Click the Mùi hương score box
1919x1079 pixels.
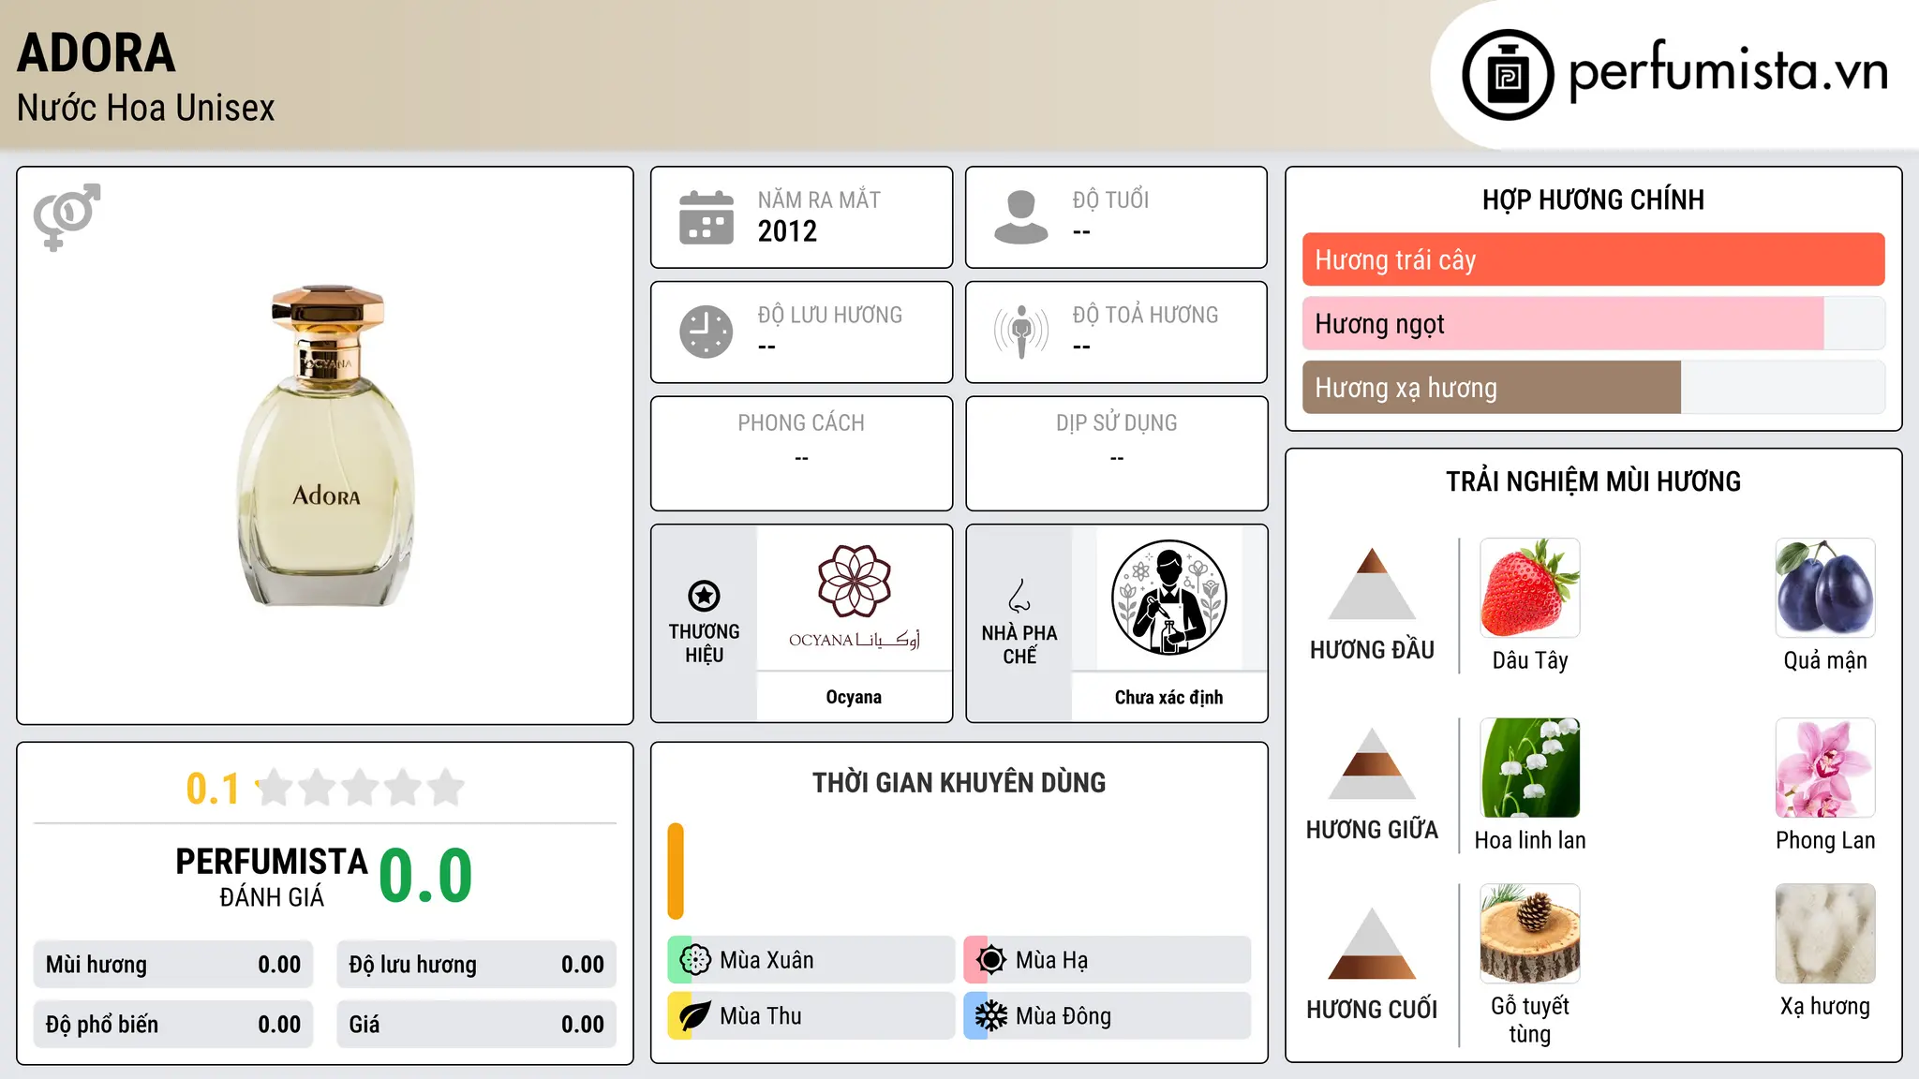pyautogui.click(x=173, y=965)
